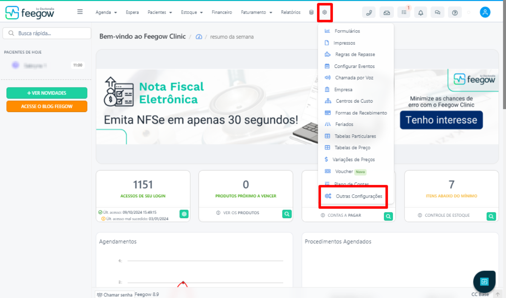The height and width of the screenshot is (298, 506).
Task: Click the ACESSE O BLOG FEEGOW button
Action: point(47,106)
